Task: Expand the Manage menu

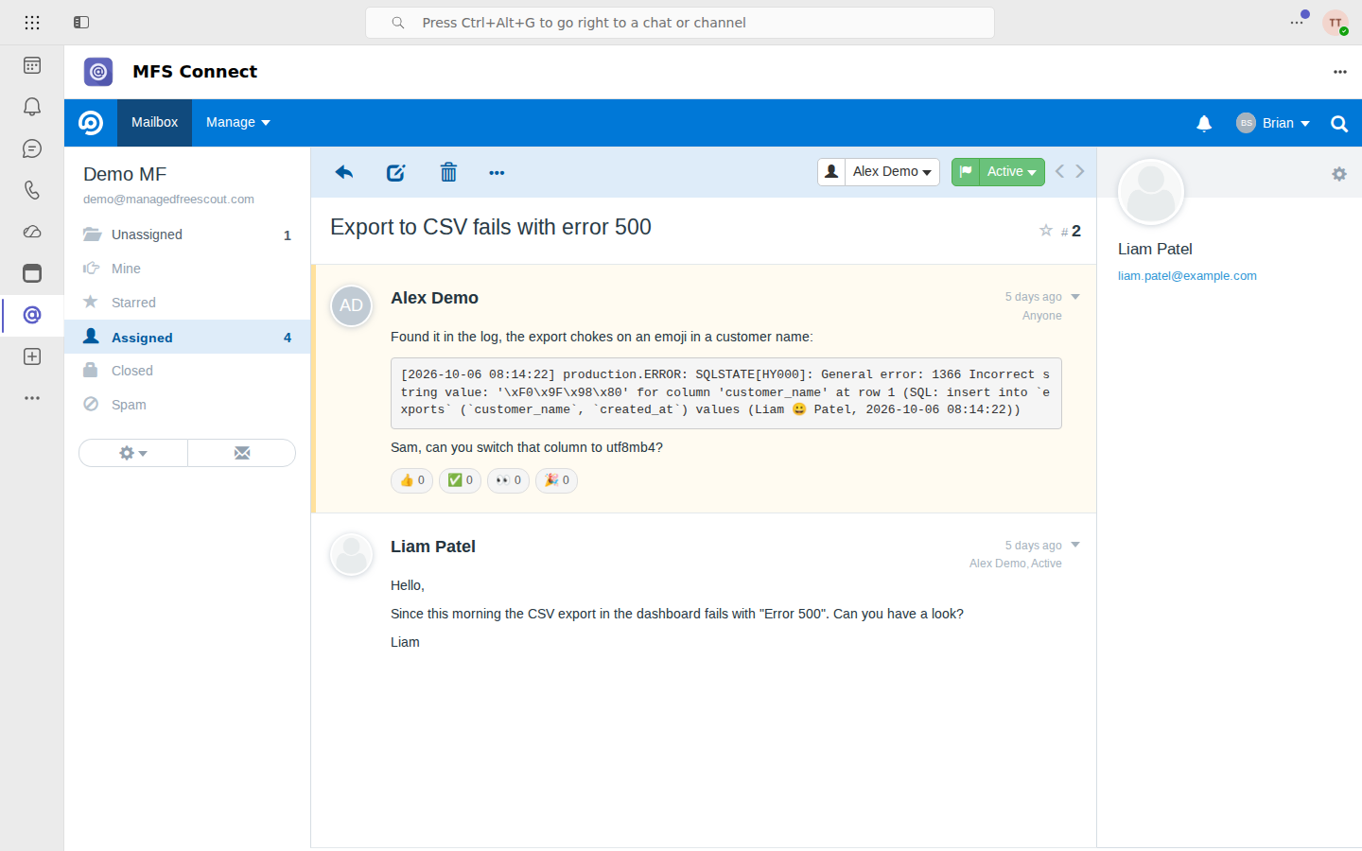Action: point(238,123)
